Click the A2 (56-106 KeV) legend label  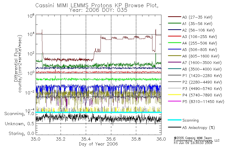click(199, 30)
